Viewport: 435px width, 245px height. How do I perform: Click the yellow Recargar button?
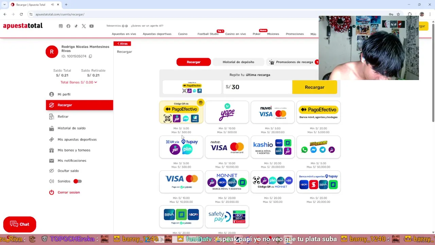tap(315, 87)
